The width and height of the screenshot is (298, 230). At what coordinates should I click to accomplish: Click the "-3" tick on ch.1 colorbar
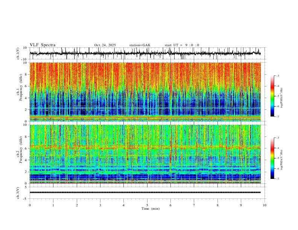pyautogui.click(x=277, y=76)
